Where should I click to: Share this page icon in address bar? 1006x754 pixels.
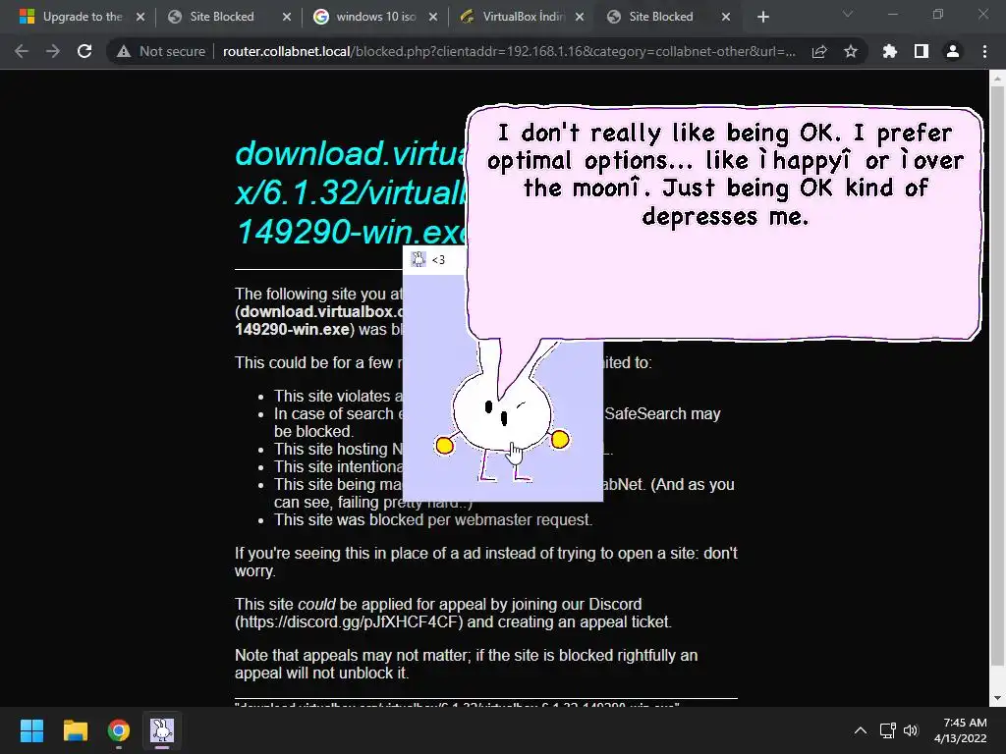(x=819, y=51)
